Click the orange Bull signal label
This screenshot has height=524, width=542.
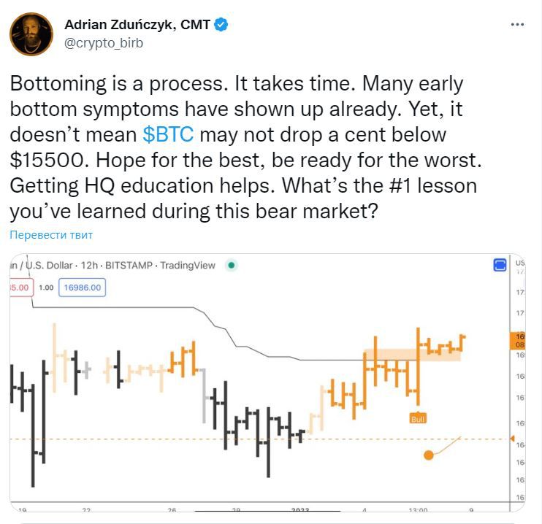pyautogui.click(x=418, y=418)
